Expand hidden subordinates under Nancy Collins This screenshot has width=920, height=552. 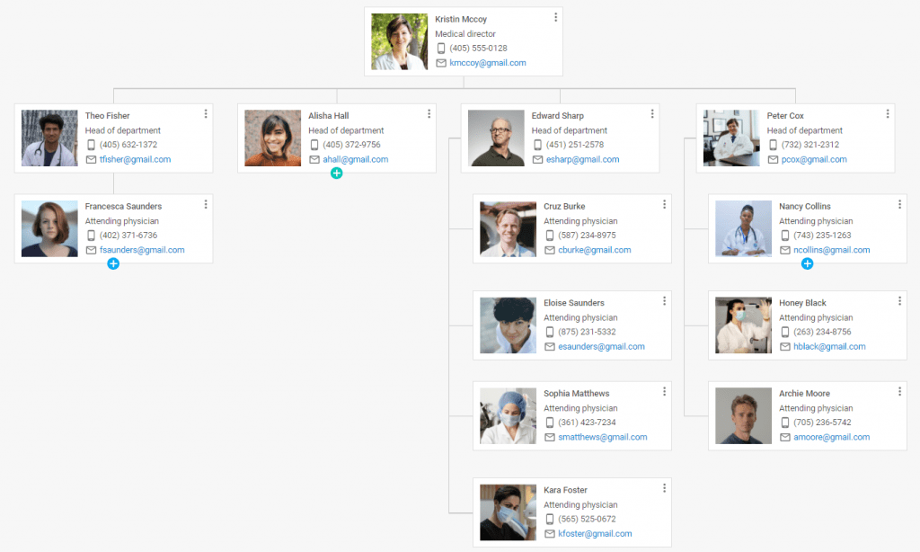coord(808,263)
